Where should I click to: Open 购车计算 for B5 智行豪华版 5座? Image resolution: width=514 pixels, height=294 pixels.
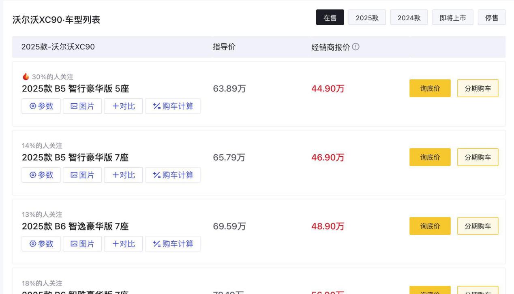173,107
